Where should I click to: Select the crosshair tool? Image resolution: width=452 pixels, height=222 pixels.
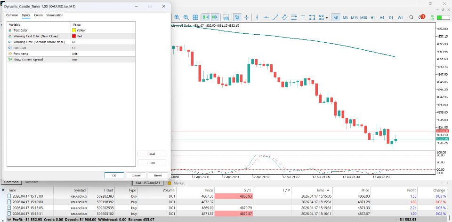(x=246, y=17)
